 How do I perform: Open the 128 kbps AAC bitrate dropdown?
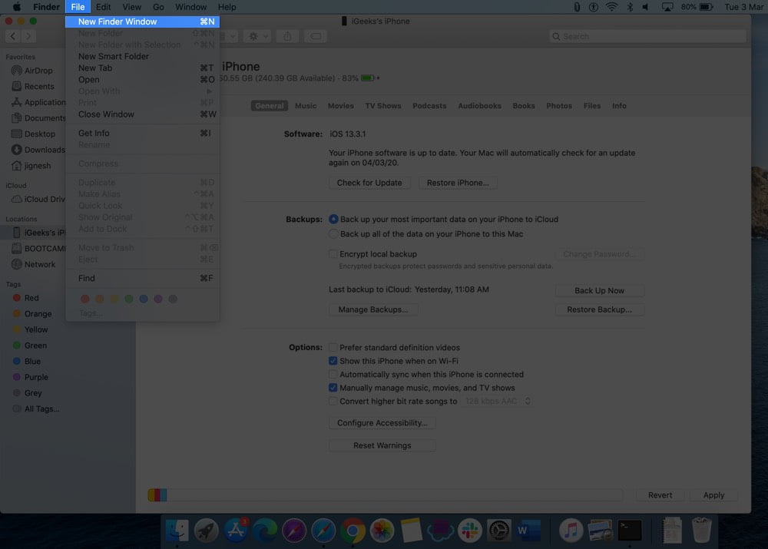497,401
